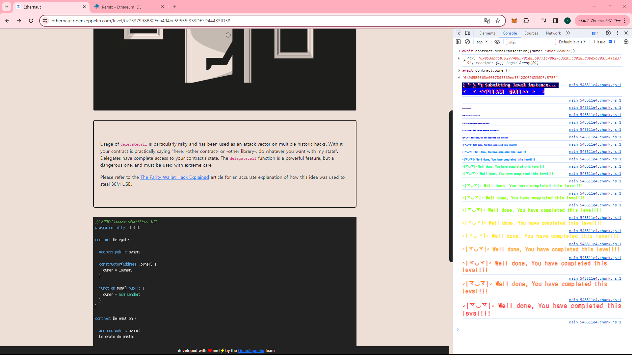
Task: Open source link beside Submitting level instance
Action: click(x=595, y=85)
